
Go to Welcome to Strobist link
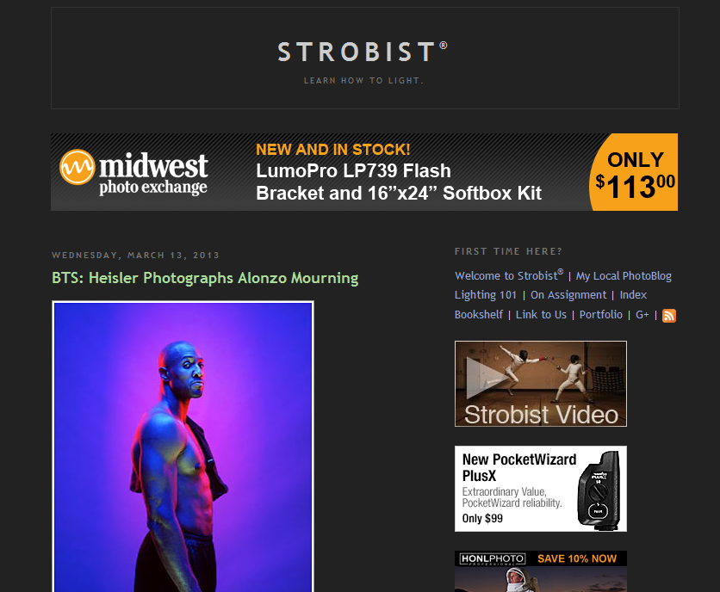(x=509, y=276)
